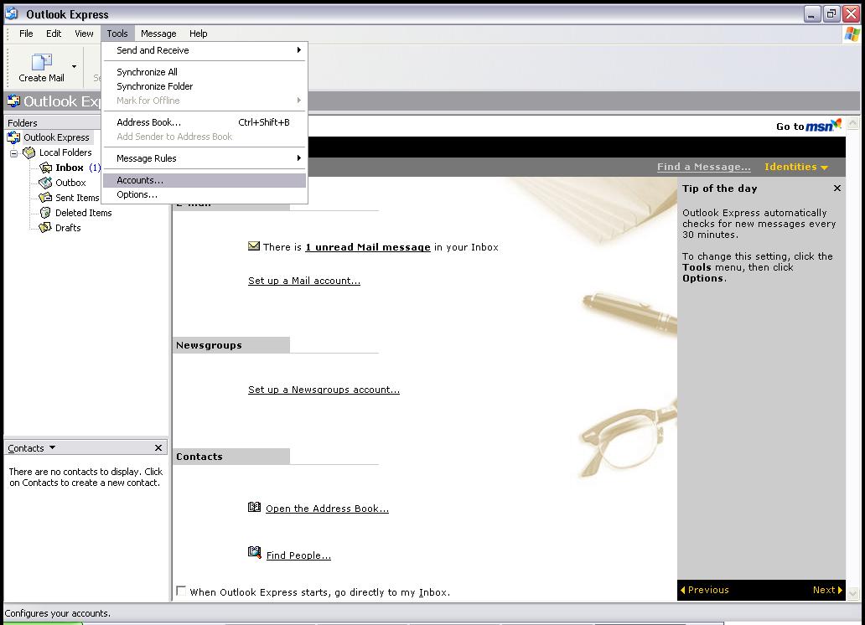
Task: Open the 1 unread Mail message link
Action: (368, 247)
